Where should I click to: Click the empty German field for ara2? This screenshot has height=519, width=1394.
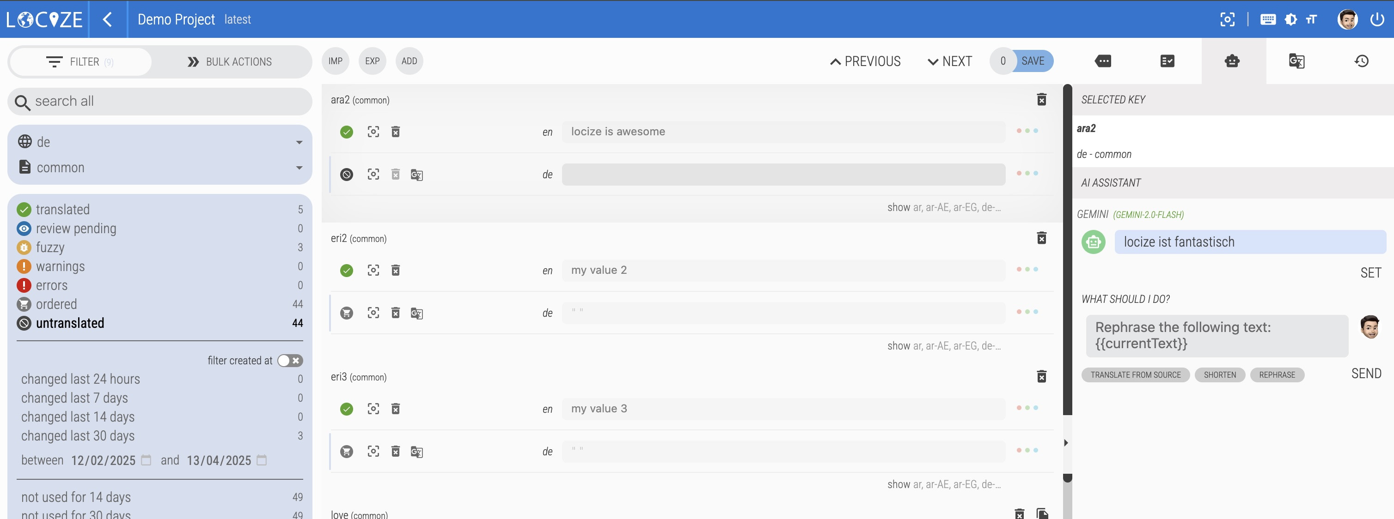(783, 175)
